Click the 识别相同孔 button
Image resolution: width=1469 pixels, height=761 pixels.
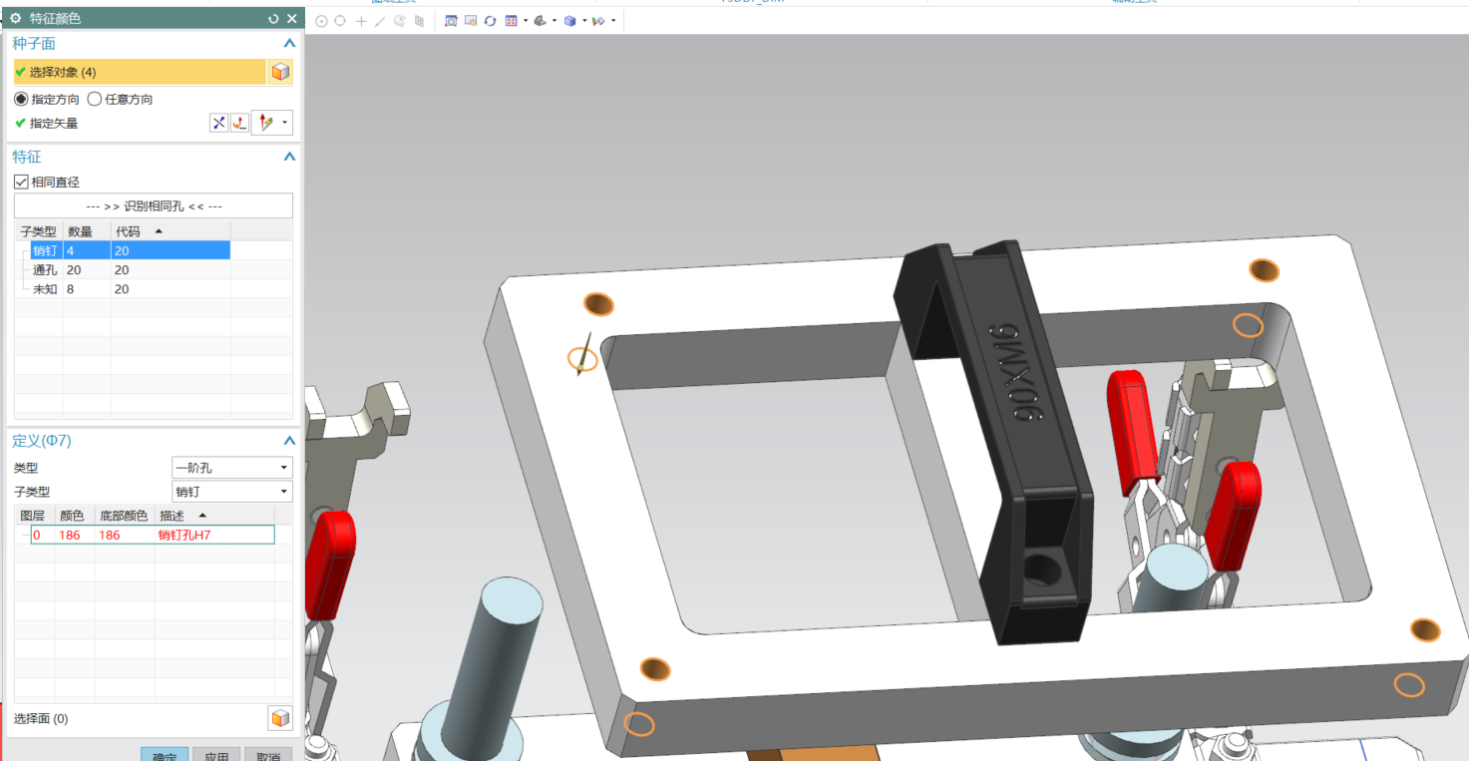(x=154, y=205)
